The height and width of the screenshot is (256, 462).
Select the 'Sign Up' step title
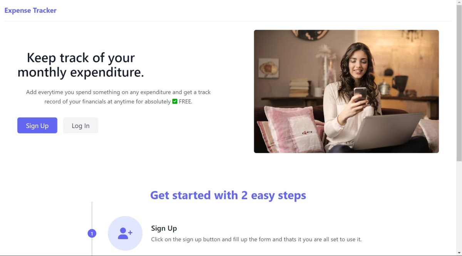(164, 228)
